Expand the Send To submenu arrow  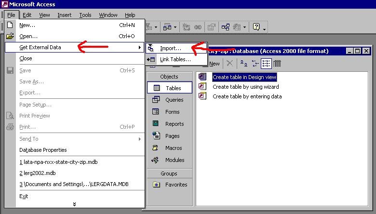point(140,139)
